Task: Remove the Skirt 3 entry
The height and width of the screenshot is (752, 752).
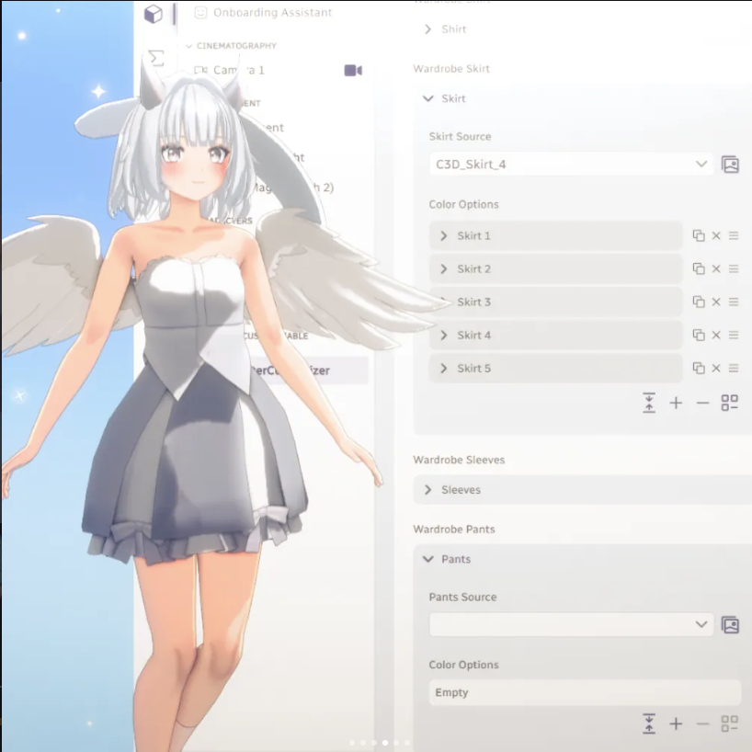Action: [716, 302]
